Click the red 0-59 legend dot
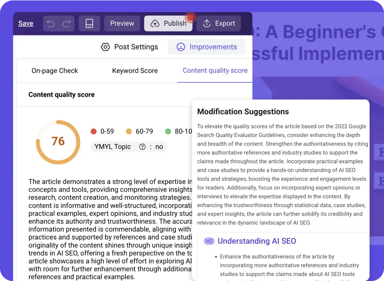The width and height of the screenshot is (384, 281). [93, 131]
